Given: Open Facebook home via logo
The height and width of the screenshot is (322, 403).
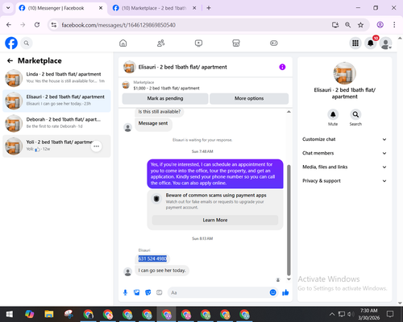Looking at the screenshot, I should (x=11, y=43).
